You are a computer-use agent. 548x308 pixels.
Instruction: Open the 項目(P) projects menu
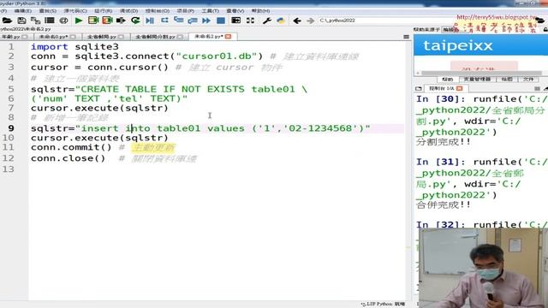(186, 11)
